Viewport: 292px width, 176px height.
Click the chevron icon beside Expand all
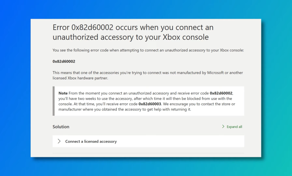coord(223,127)
